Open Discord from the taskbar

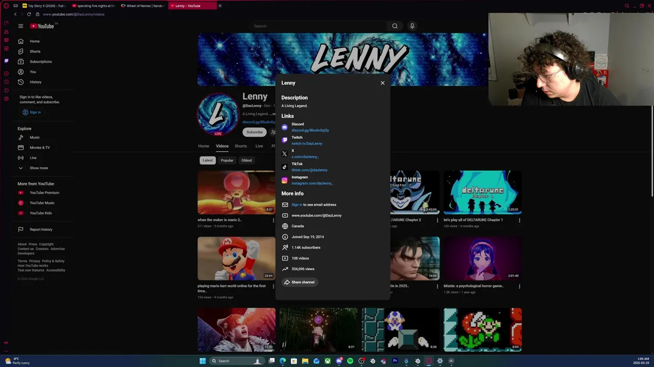(339, 361)
